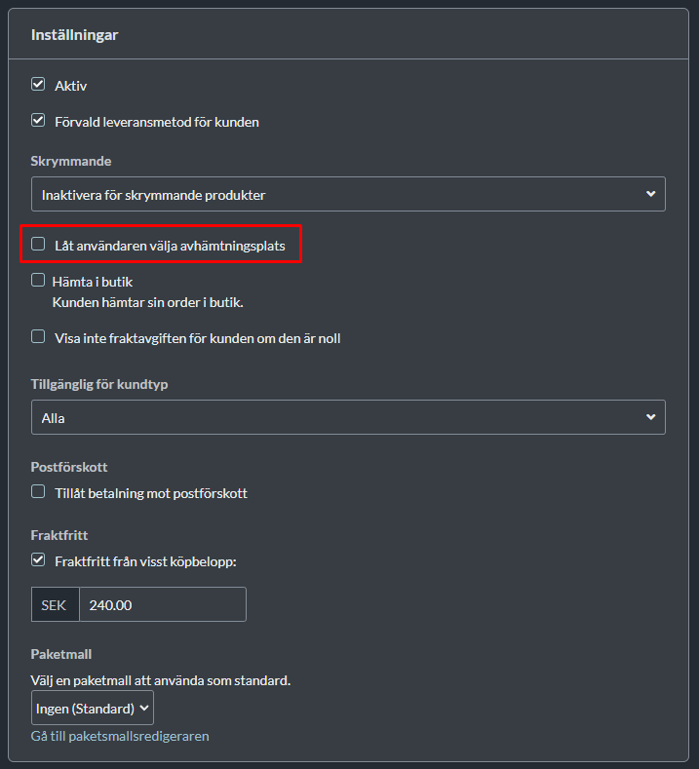Open the Gå till paketsmallsredigeraren link
This screenshot has height=769, width=699.
pos(120,736)
